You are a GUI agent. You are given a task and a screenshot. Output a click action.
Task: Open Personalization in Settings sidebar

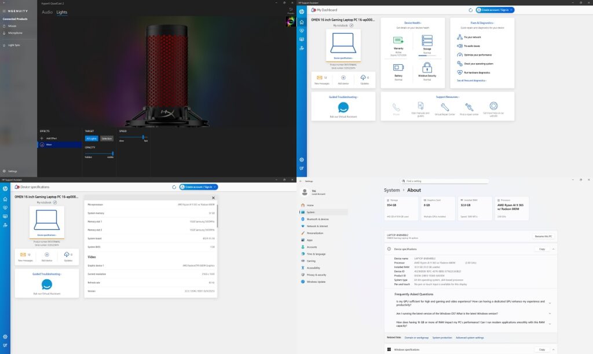[x=314, y=233]
